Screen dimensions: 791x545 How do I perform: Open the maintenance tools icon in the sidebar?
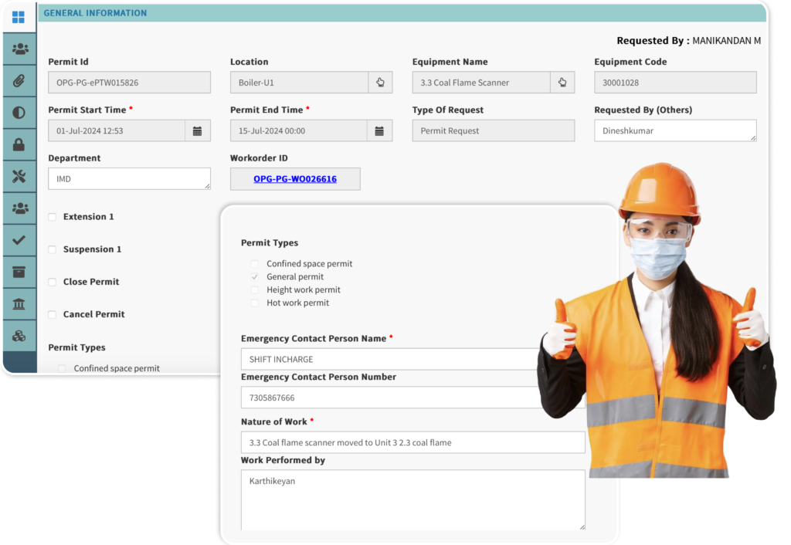coord(17,176)
